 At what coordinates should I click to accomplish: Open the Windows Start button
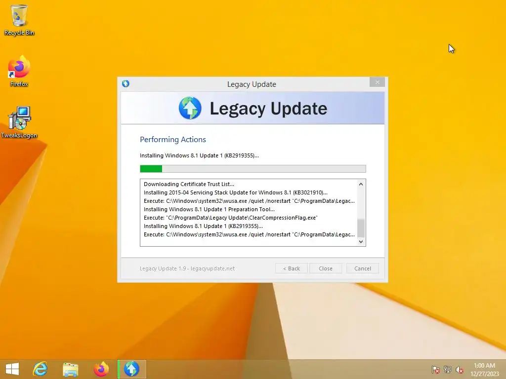(12, 369)
